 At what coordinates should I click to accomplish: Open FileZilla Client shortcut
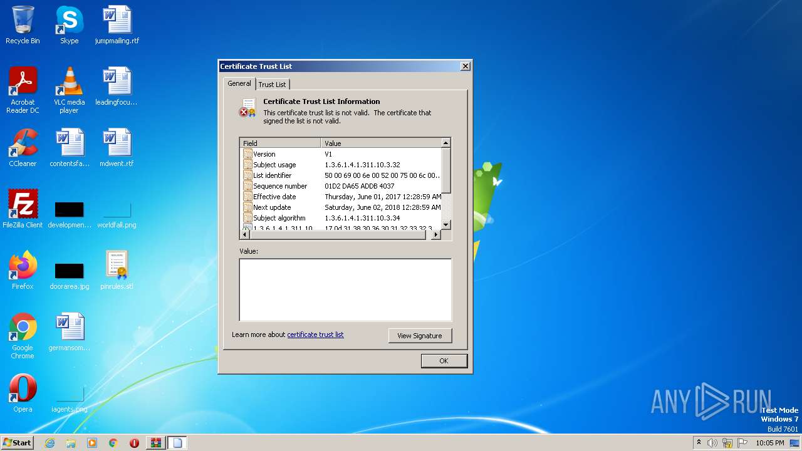(x=23, y=209)
